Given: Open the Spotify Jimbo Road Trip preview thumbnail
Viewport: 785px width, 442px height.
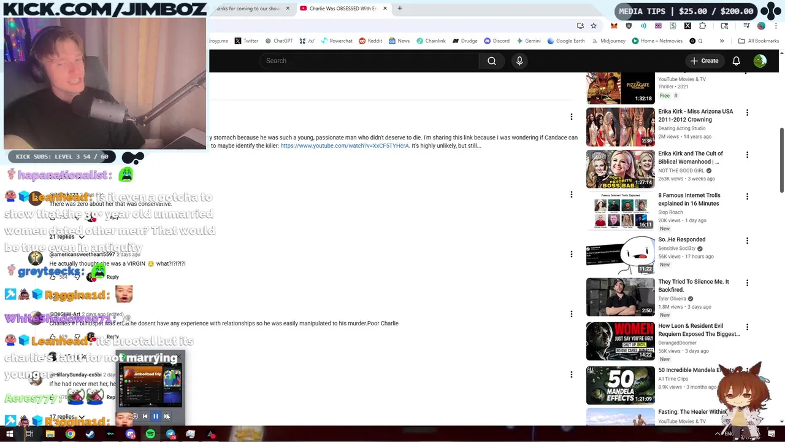Looking at the screenshot, I should tap(150, 385).
